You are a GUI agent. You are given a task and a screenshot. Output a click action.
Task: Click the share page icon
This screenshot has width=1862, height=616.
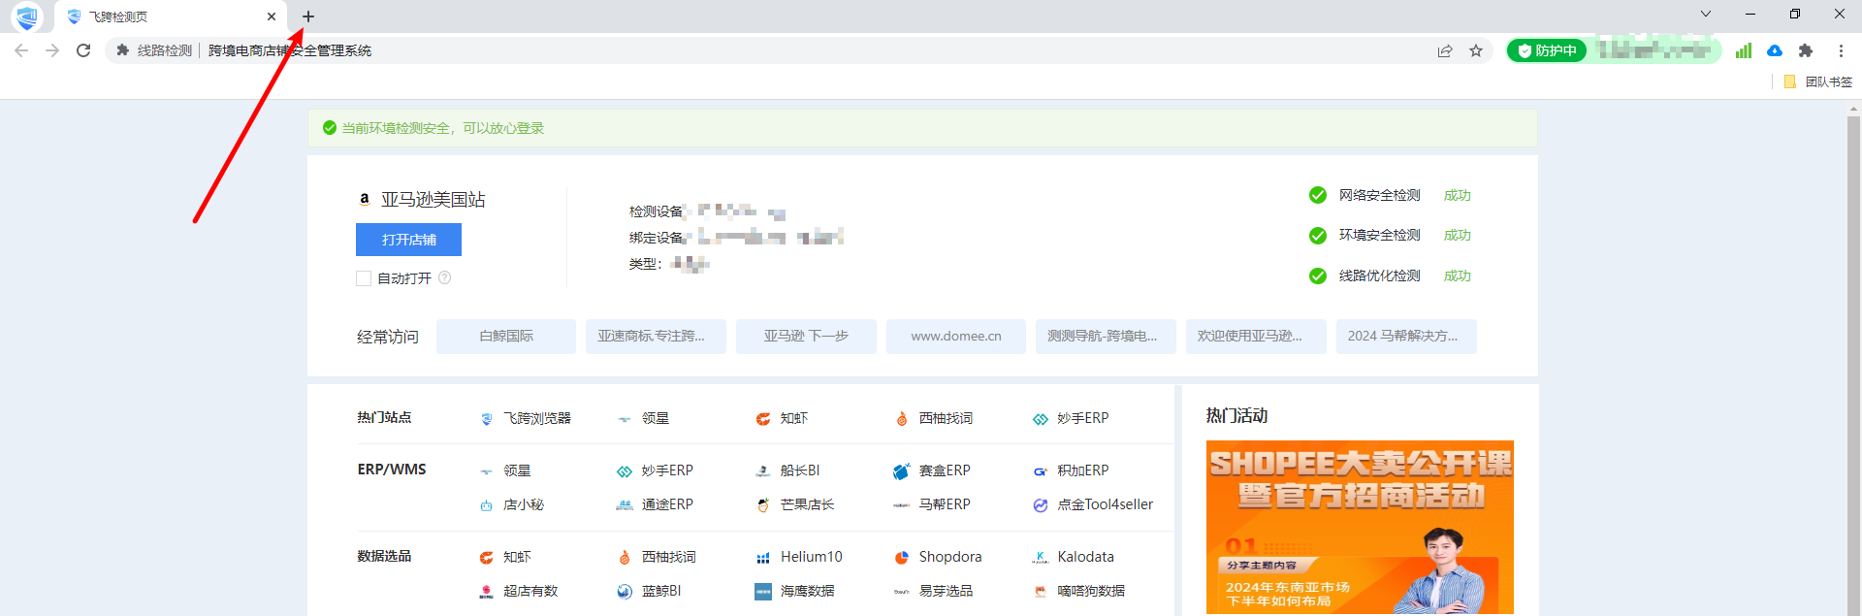point(1445,50)
